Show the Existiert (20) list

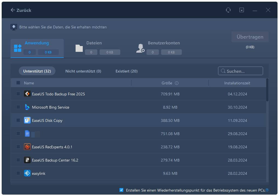pos(126,71)
